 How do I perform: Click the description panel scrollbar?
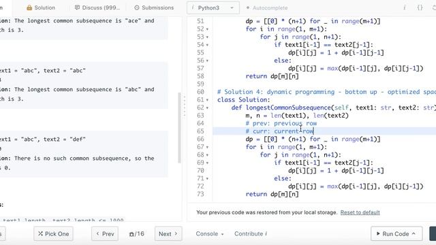coord(180,128)
